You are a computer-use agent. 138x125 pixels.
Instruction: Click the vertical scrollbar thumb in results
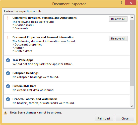[132, 53]
